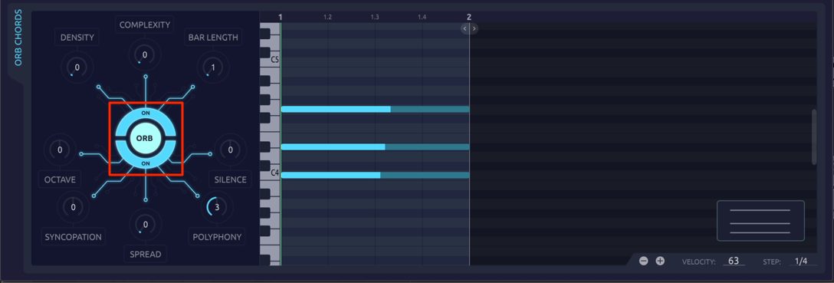834x283 pixels.
Task: Click the left arrow on loop end handle
Action: click(x=465, y=28)
